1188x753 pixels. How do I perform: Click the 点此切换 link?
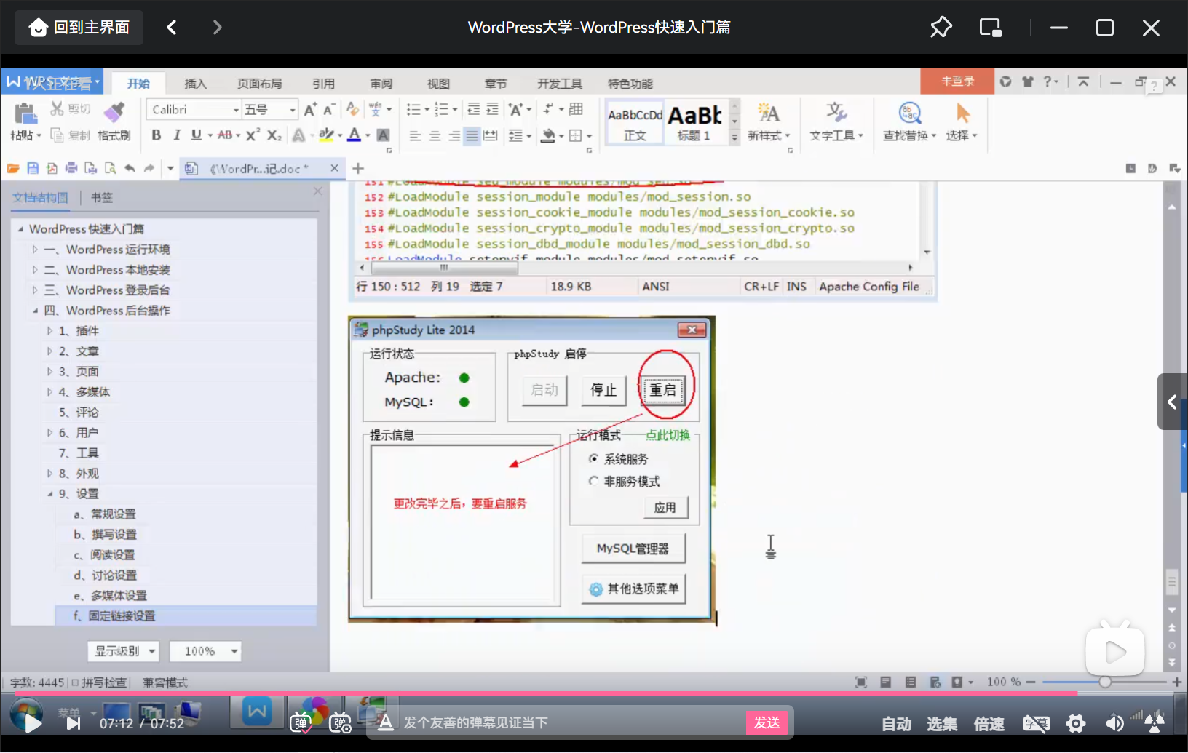(x=668, y=435)
